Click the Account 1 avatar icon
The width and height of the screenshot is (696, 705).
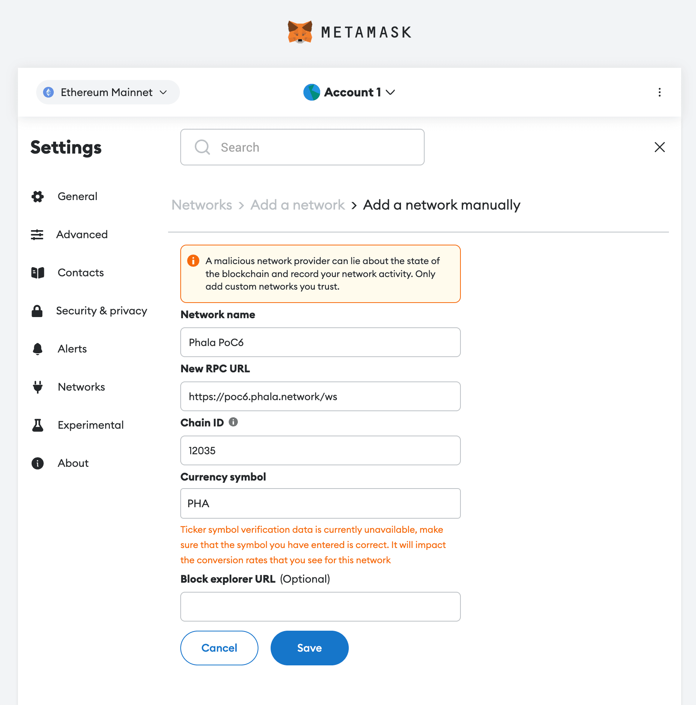click(x=311, y=92)
